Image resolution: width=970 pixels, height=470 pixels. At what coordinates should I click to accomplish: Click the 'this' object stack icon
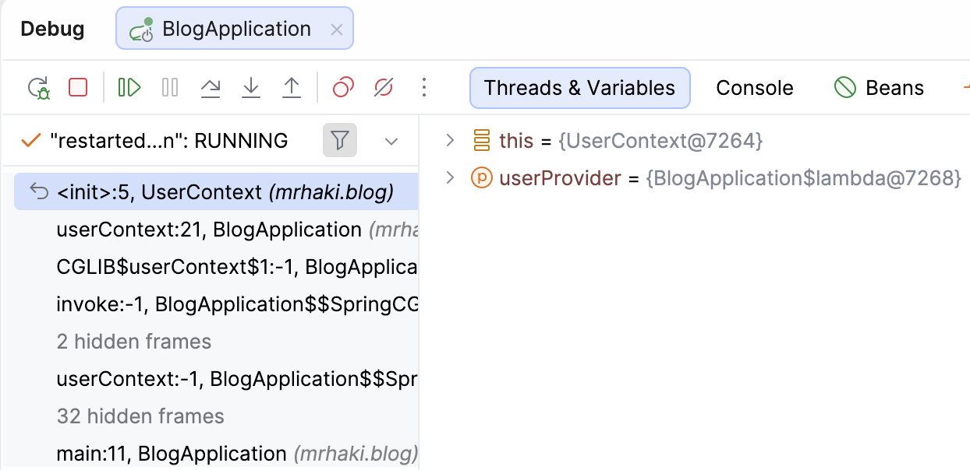coord(482,141)
